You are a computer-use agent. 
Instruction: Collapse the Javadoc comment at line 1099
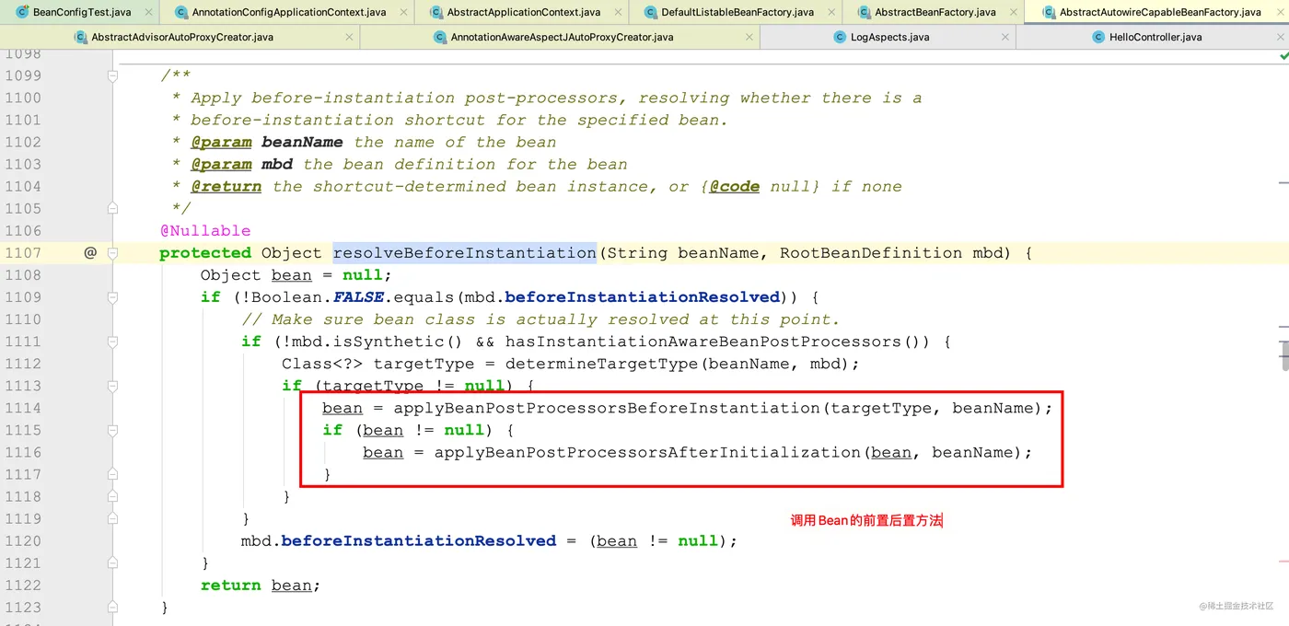point(112,75)
